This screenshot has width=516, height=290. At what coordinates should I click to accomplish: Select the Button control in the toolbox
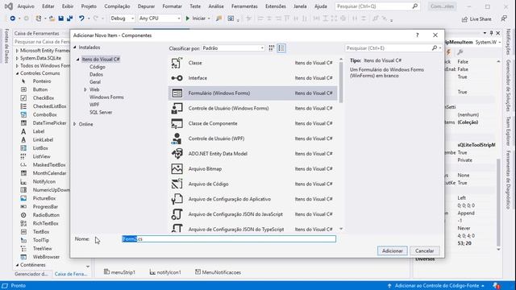40,89
